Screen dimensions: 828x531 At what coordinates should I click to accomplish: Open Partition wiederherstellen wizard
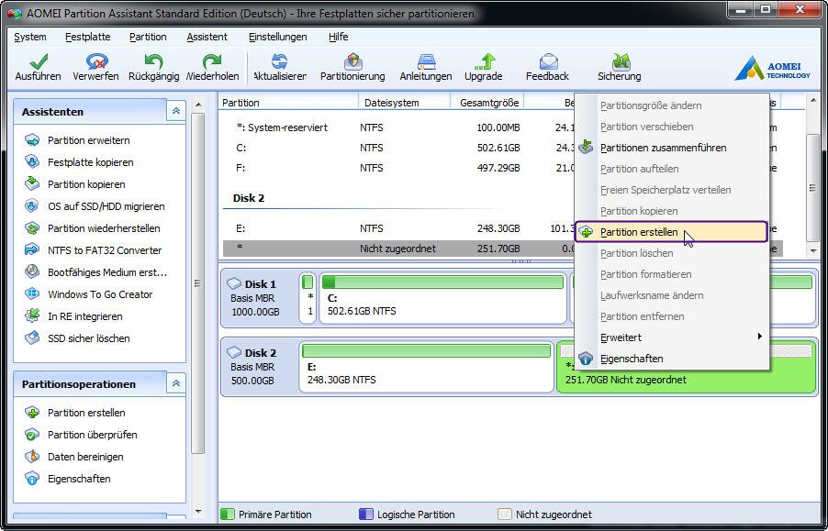(x=93, y=228)
